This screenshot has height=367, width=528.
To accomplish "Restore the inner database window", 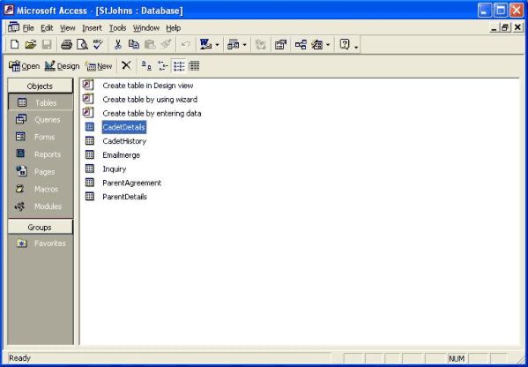I will 505,28.
